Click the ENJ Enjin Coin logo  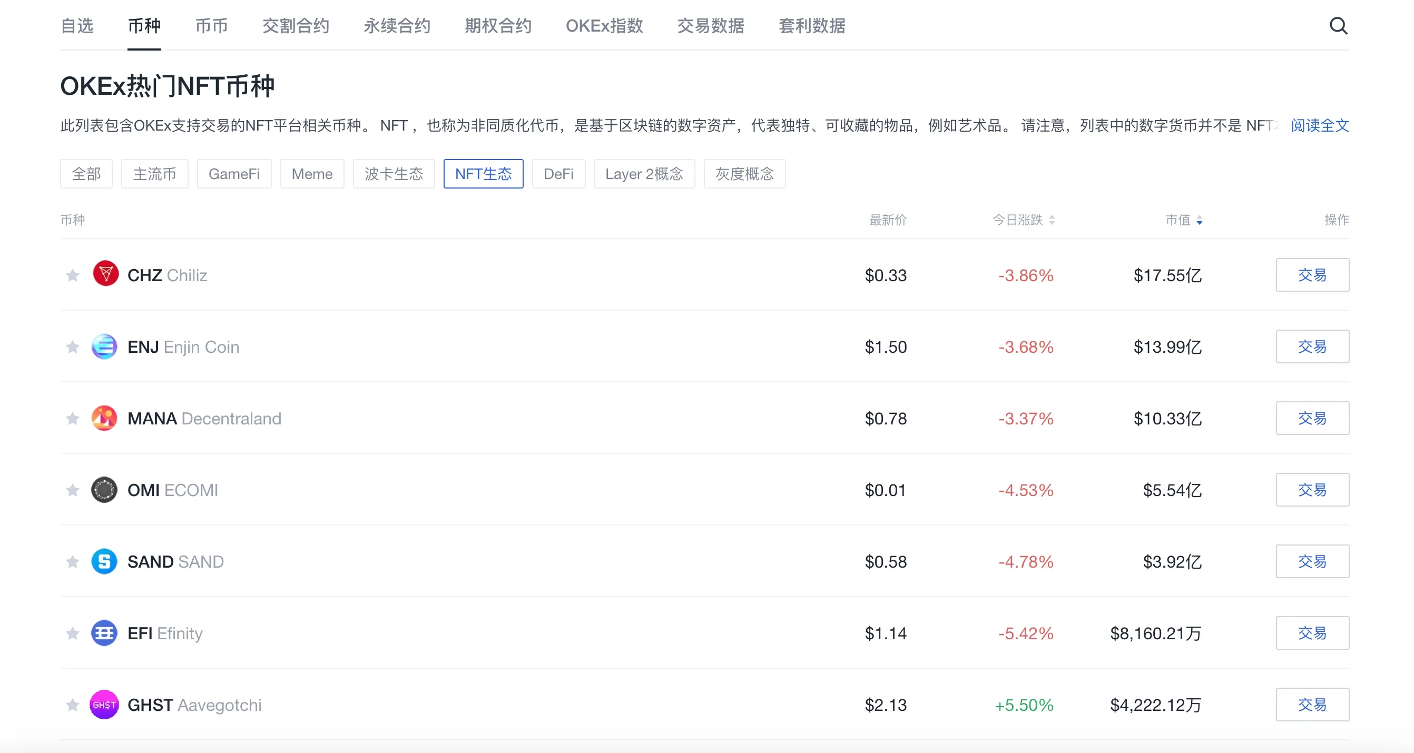coord(104,346)
